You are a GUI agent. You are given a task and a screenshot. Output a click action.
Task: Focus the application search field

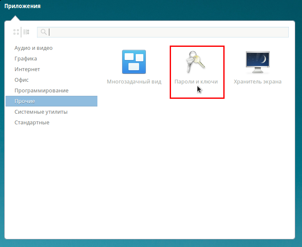[163, 32]
